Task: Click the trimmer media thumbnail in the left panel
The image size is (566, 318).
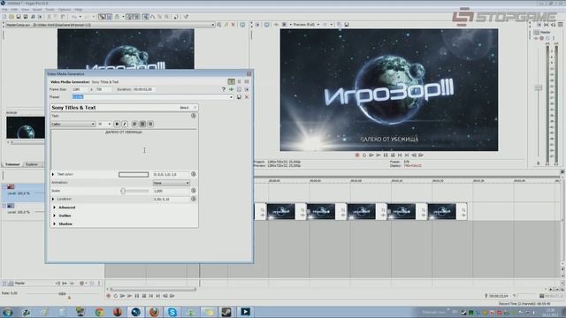Action: [x=26, y=127]
